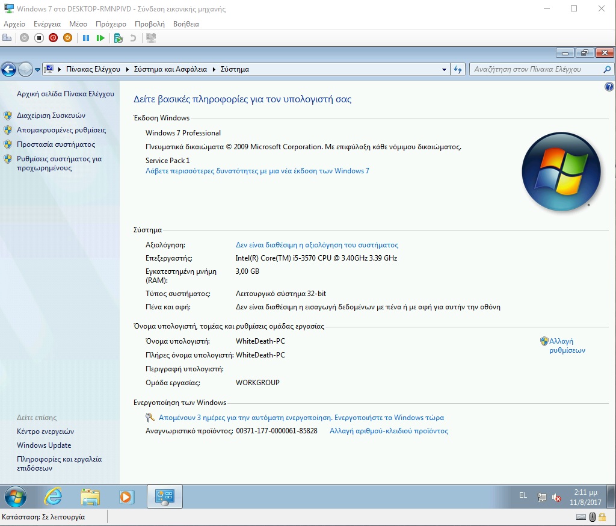This screenshot has width=616, height=526.
Task: Click the enhanced session toolbar icon
Action: (151, 38)
